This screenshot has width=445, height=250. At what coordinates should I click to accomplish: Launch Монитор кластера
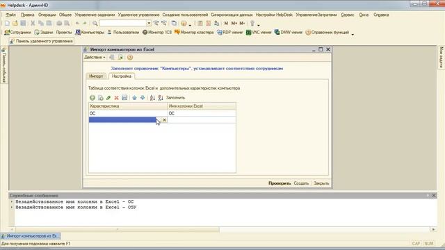point(194,33)
